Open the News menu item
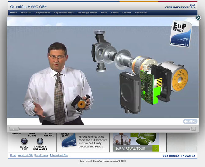205x167 pixels. point(104,13)
